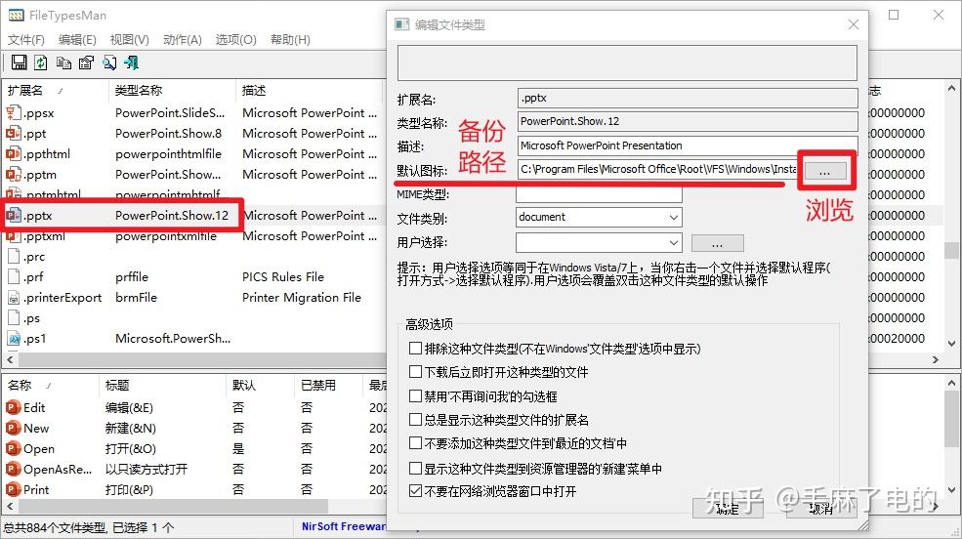Click the .ps blank file icon
962x539 pixels.
14,317
